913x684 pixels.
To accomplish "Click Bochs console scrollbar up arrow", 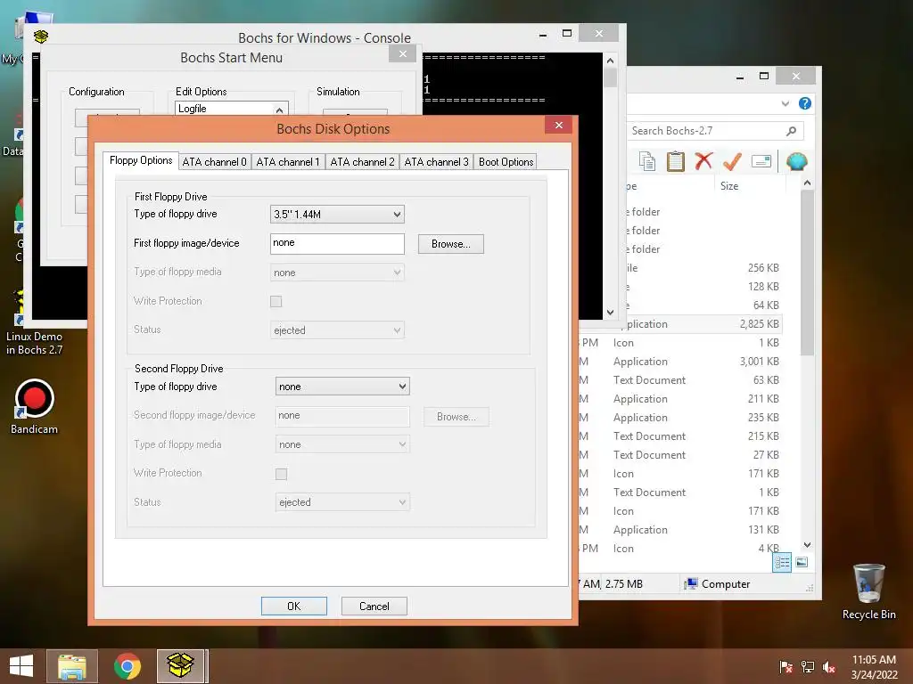I will click(x=610, y=60).
